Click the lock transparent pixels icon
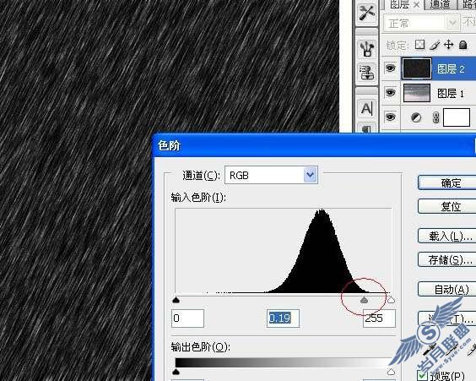 pos(419,45)
